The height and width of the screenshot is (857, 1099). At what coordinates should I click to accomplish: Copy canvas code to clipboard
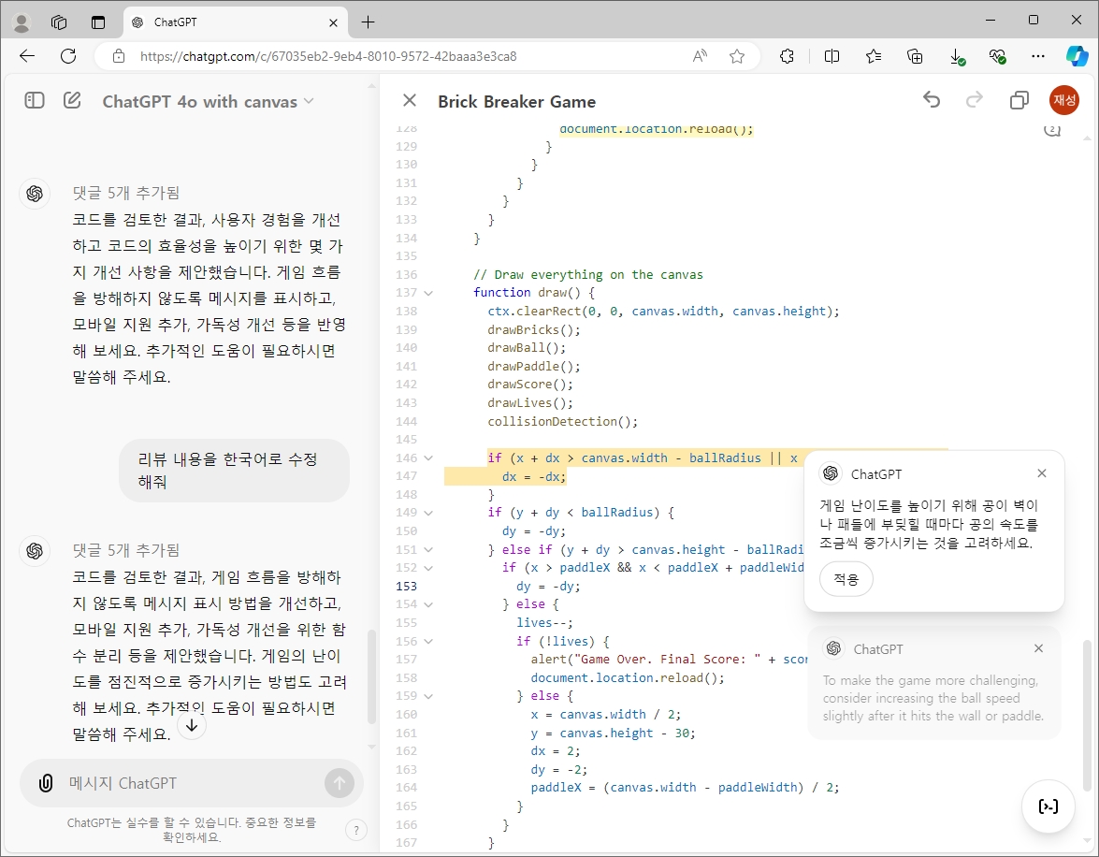tap(1019, 100)
